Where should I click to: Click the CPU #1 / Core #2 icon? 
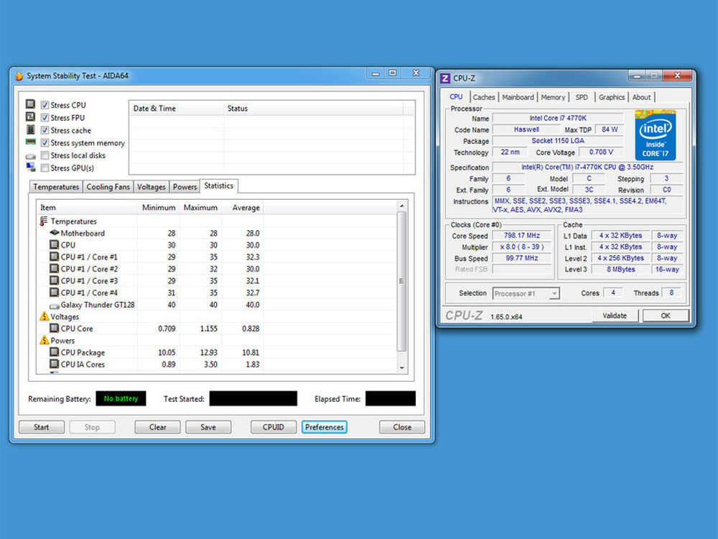click(54, 269)
